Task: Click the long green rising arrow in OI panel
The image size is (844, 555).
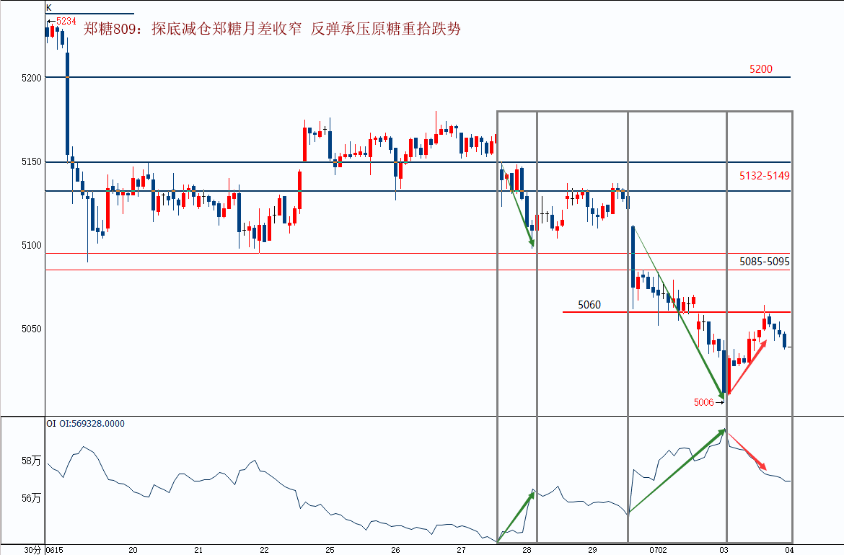Action: 677,471
